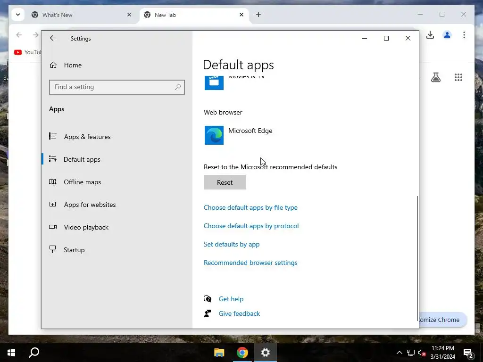483x362 pixels.
Task: Maximize the Settings window
Action: point(386,38)
